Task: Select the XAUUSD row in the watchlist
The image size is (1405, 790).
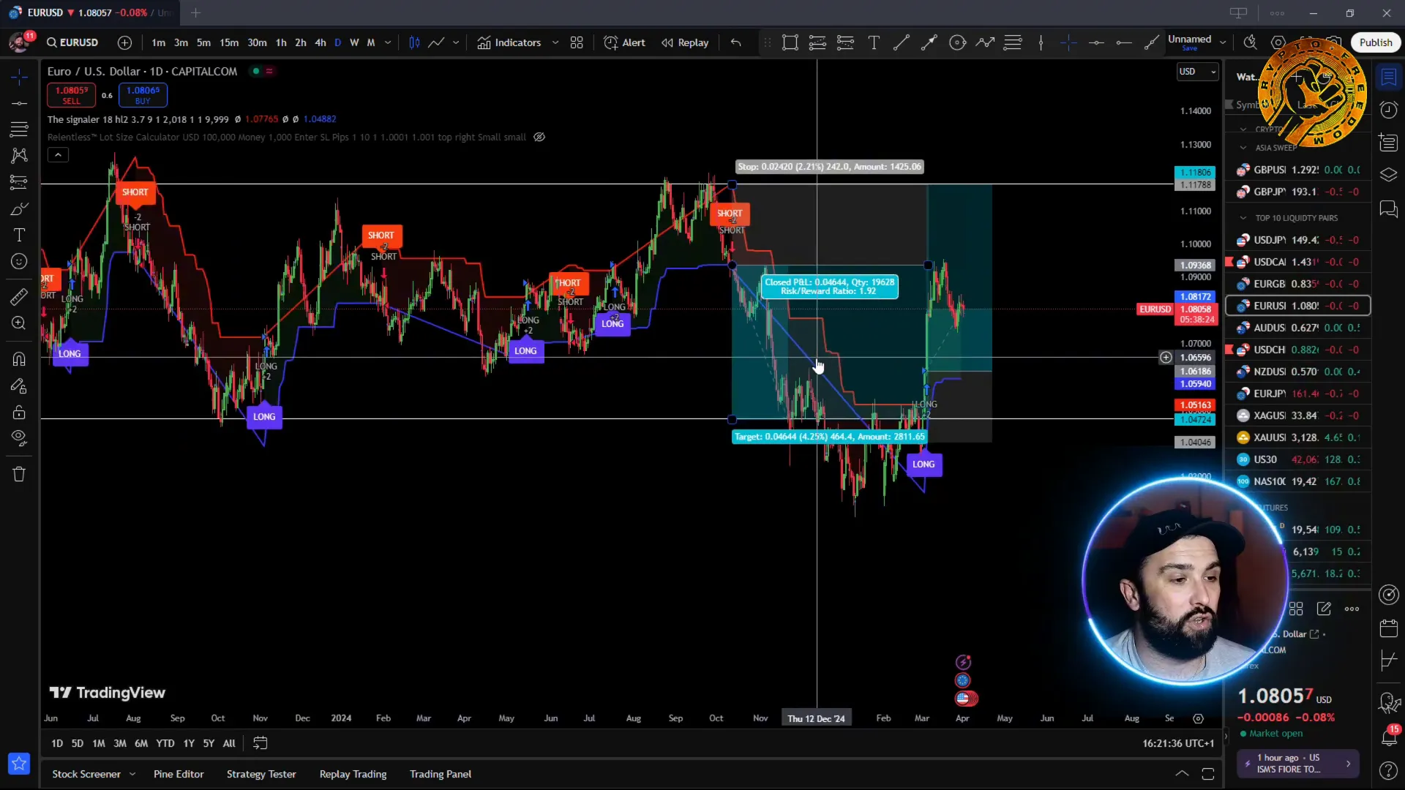Action: pyautogui.click(x=1298, y=437)
